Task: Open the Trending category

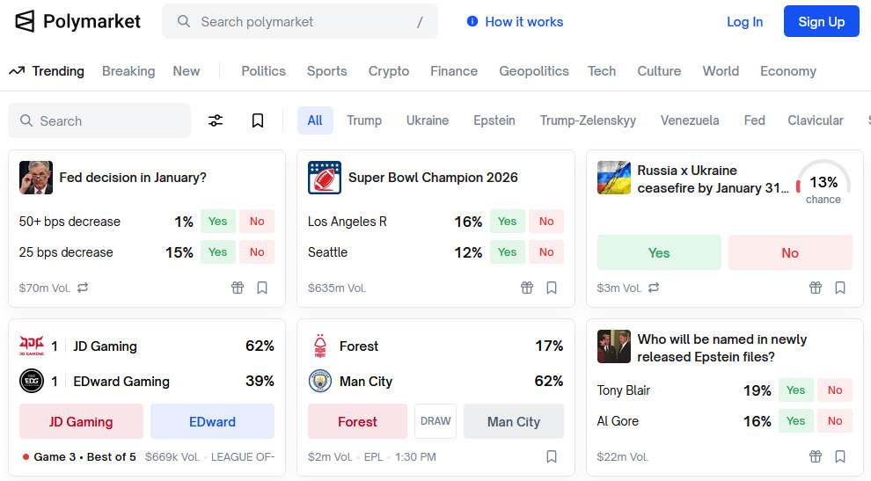Action: click(48, 71)
